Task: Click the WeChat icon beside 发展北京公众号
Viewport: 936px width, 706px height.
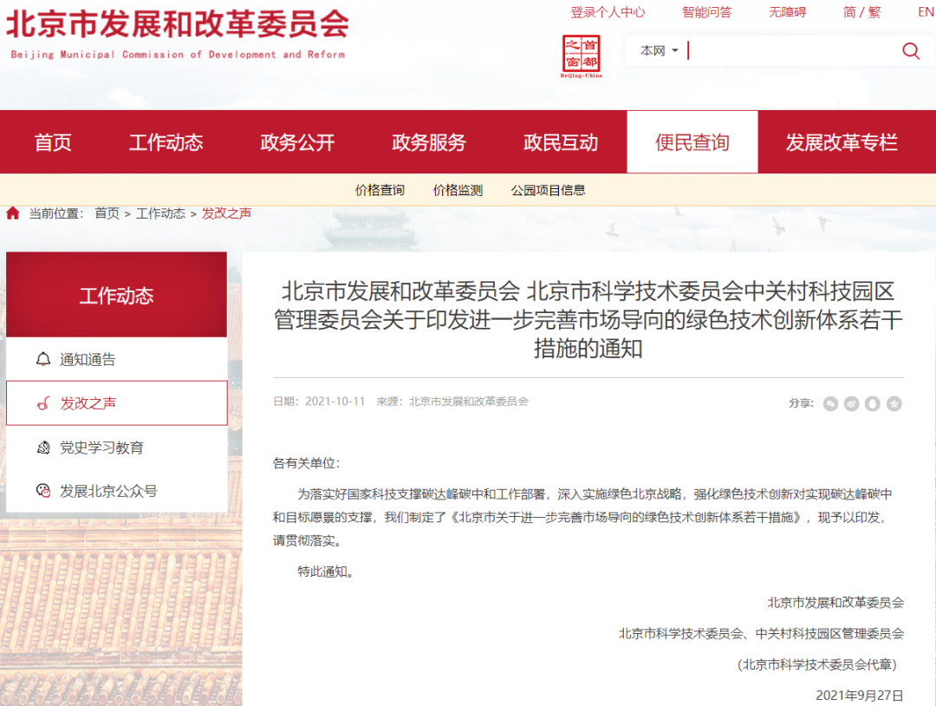Action: [x=43, y=491]
